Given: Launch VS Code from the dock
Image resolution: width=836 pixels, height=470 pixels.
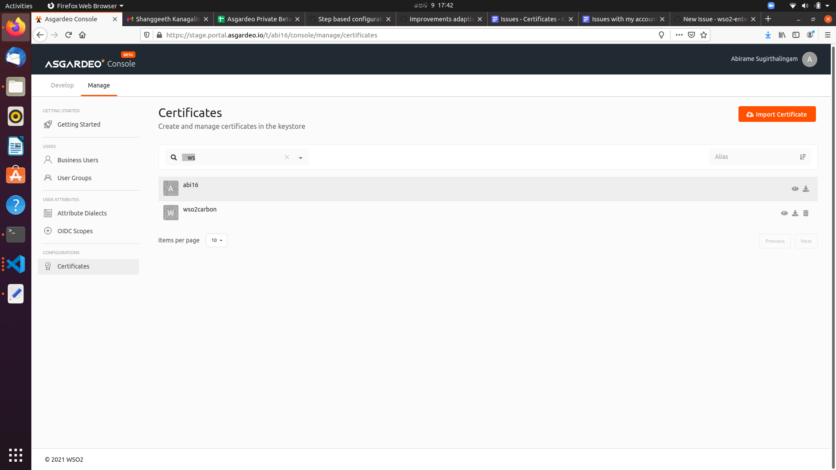Looking at the screenshot, I should [x=15, y=264].
